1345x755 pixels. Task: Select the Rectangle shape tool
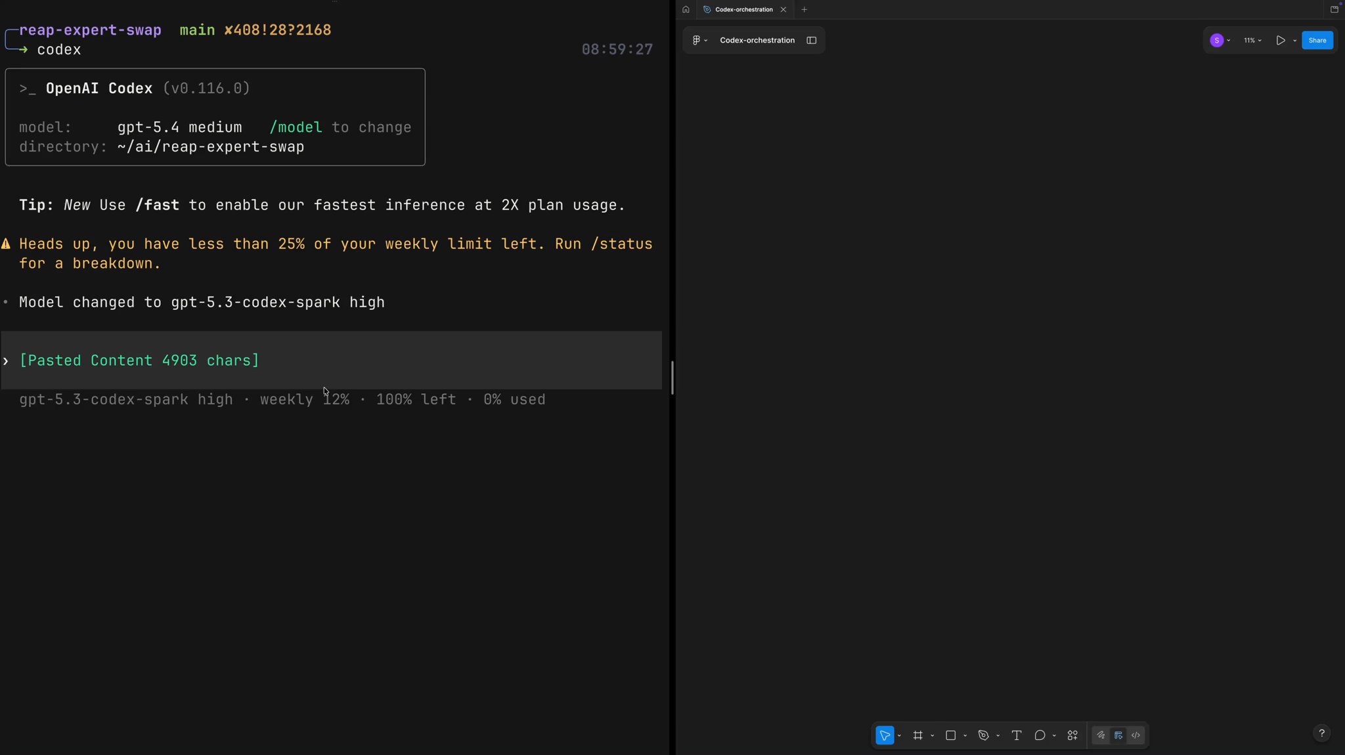point(950,735)
